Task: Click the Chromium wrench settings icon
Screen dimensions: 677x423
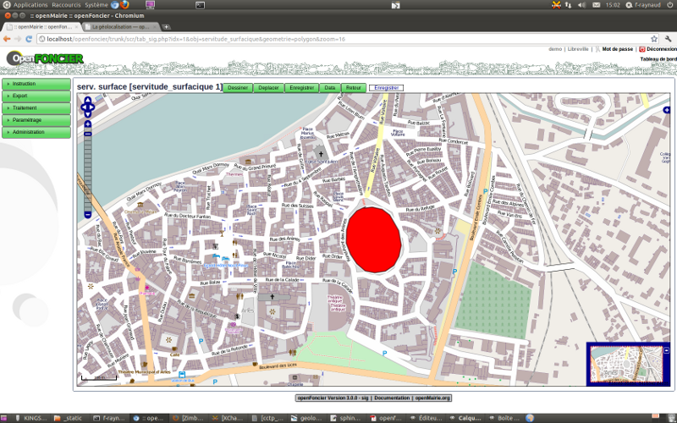Action: 668,39
